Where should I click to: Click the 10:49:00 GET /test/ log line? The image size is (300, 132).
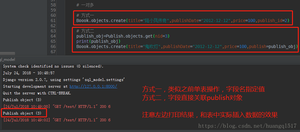[57, 107]
